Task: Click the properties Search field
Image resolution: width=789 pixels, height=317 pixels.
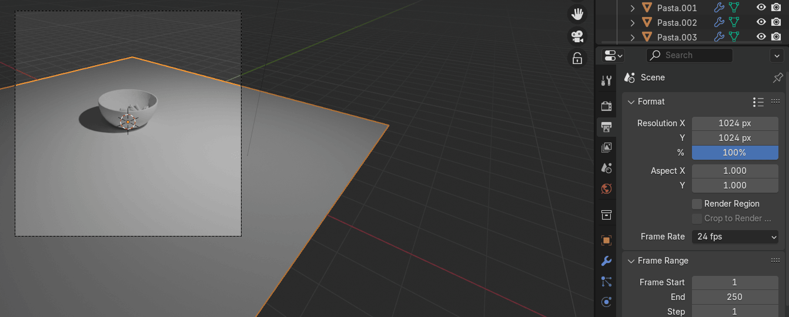Action: (690, 55)
